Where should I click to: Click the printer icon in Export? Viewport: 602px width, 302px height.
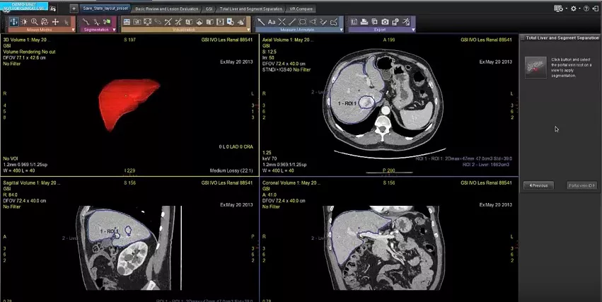pyautogui.click(x=364, y=22)
